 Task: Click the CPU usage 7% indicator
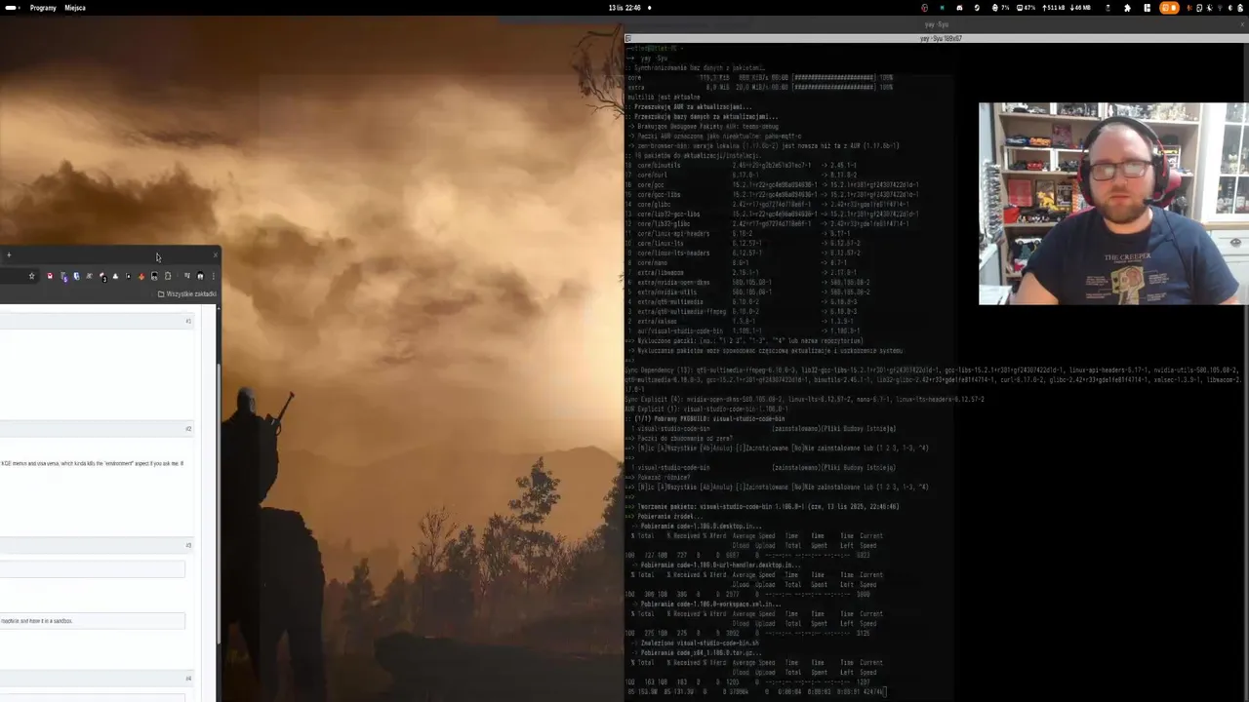tap(1000, 8)
